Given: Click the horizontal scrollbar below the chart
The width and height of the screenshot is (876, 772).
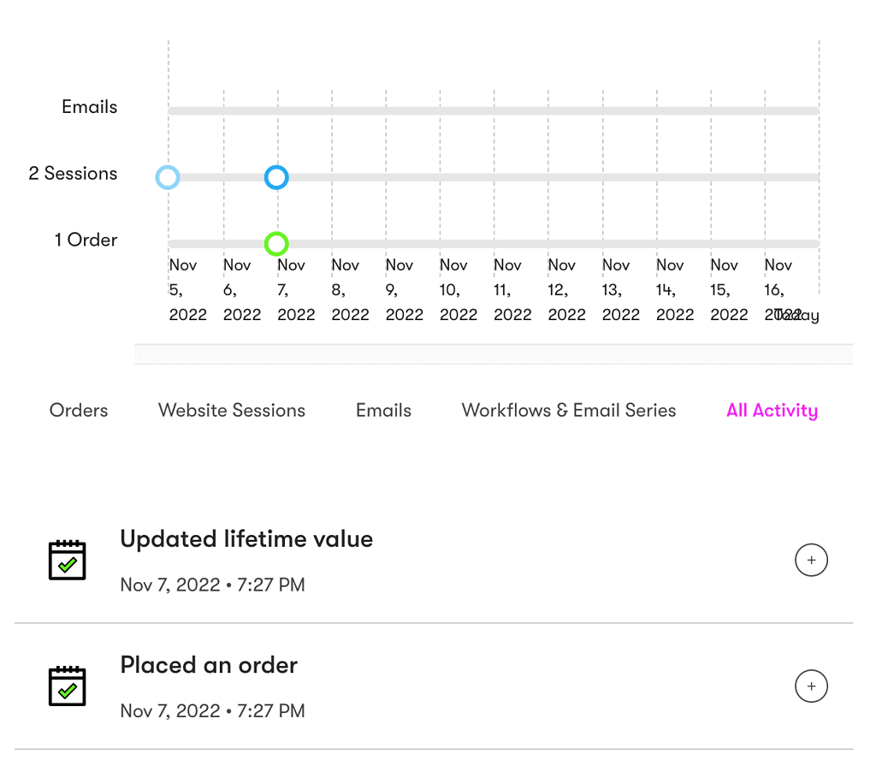Looking at the screenshot, I should (493, 353).
